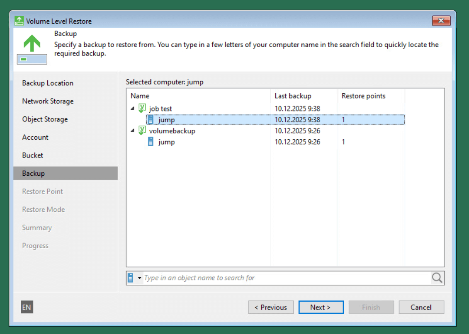Open the search object type dropdown arrow
469x334 pixels.
(x=139, y=278)
